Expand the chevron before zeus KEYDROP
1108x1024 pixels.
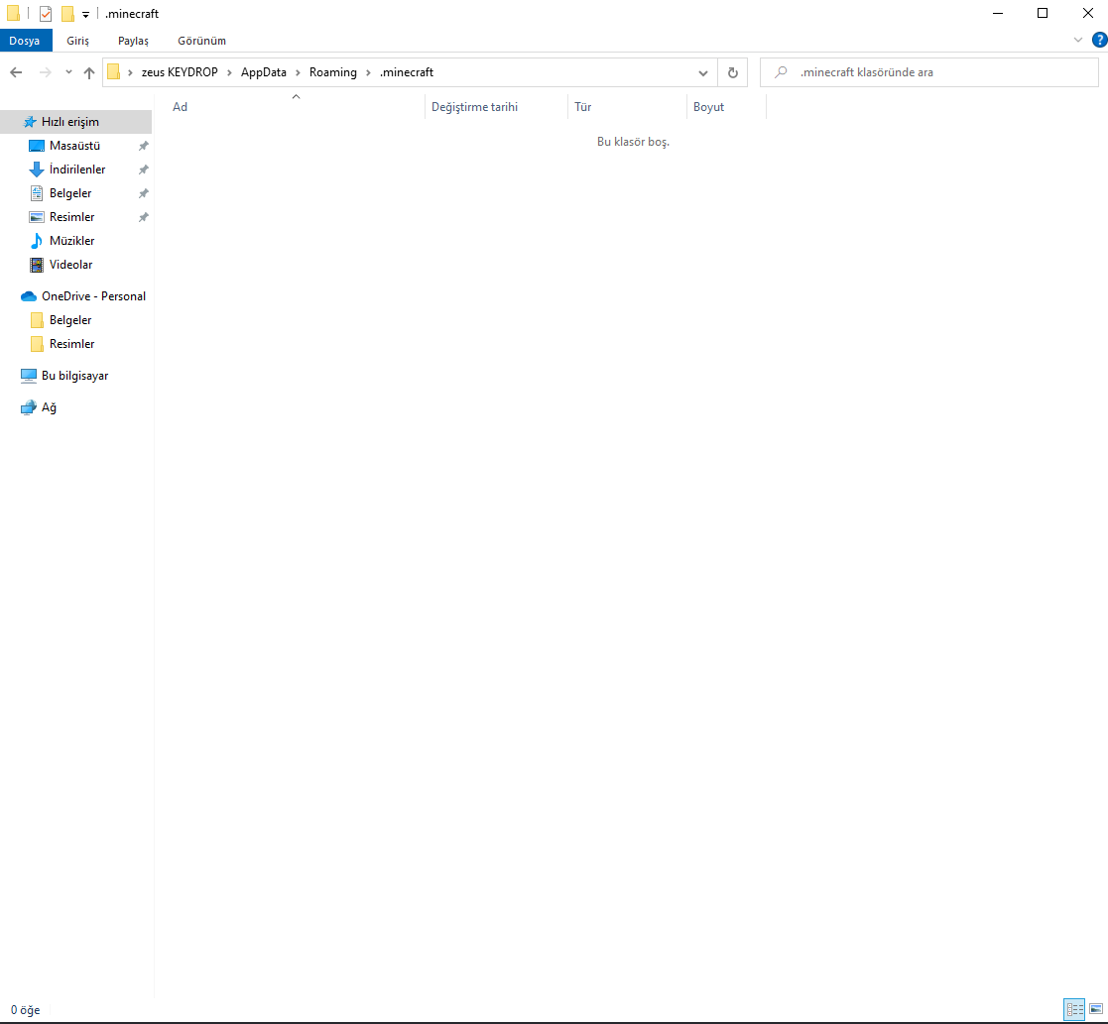[130, 72]
